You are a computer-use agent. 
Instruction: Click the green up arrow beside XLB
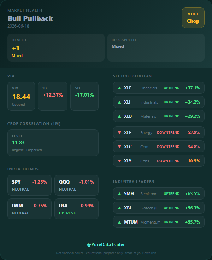[x=119, y=116]
